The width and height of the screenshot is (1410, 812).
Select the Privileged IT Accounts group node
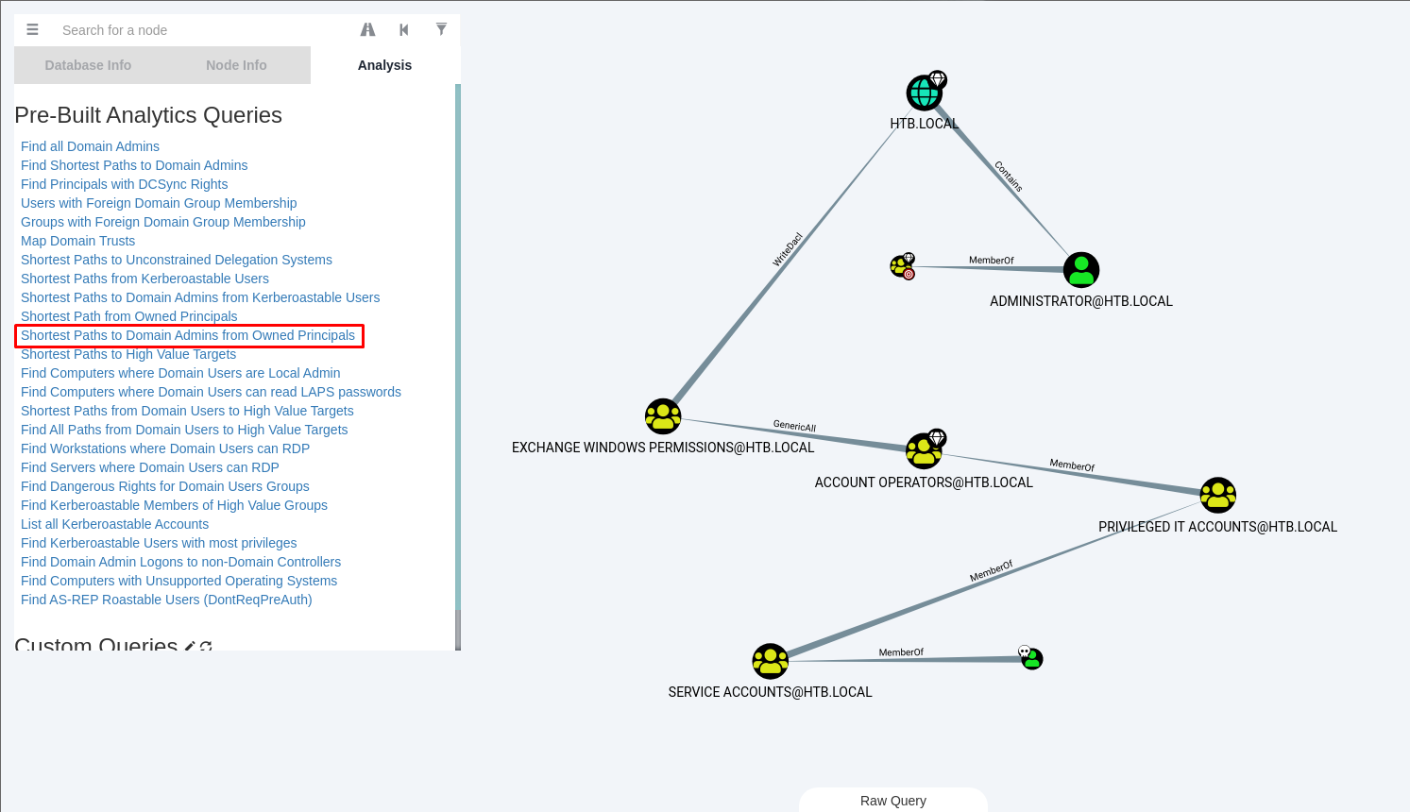tap(1218, 495)
